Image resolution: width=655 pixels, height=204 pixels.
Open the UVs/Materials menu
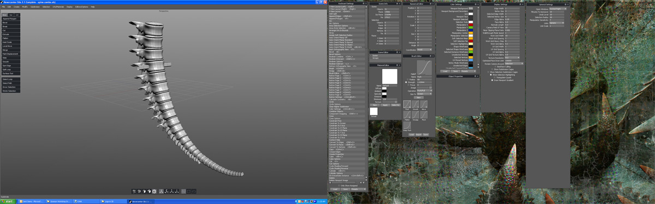click(x=58, y=7)
